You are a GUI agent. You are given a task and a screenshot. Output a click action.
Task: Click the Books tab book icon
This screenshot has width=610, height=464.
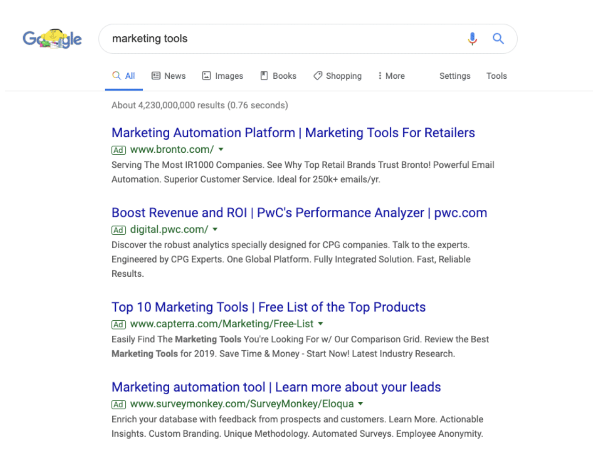[264, 75]
